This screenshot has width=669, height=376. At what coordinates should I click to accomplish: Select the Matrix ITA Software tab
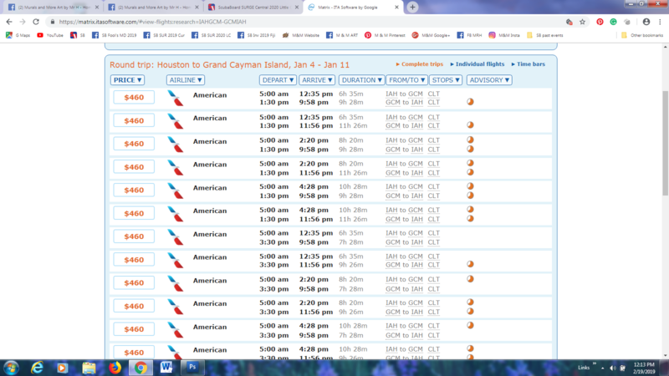tap(353, 8)
